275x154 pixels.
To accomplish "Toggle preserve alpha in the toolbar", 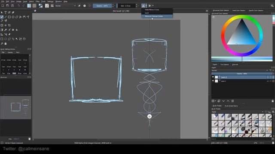I will [x=85, y=6].
